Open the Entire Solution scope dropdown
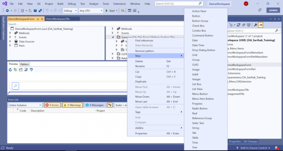Image resolution: width=283 pixels, height=151 pixels. tap(25, 105)
